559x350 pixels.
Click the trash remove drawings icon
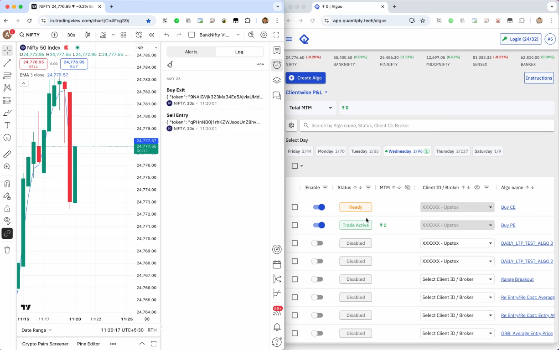coord(7,250)
